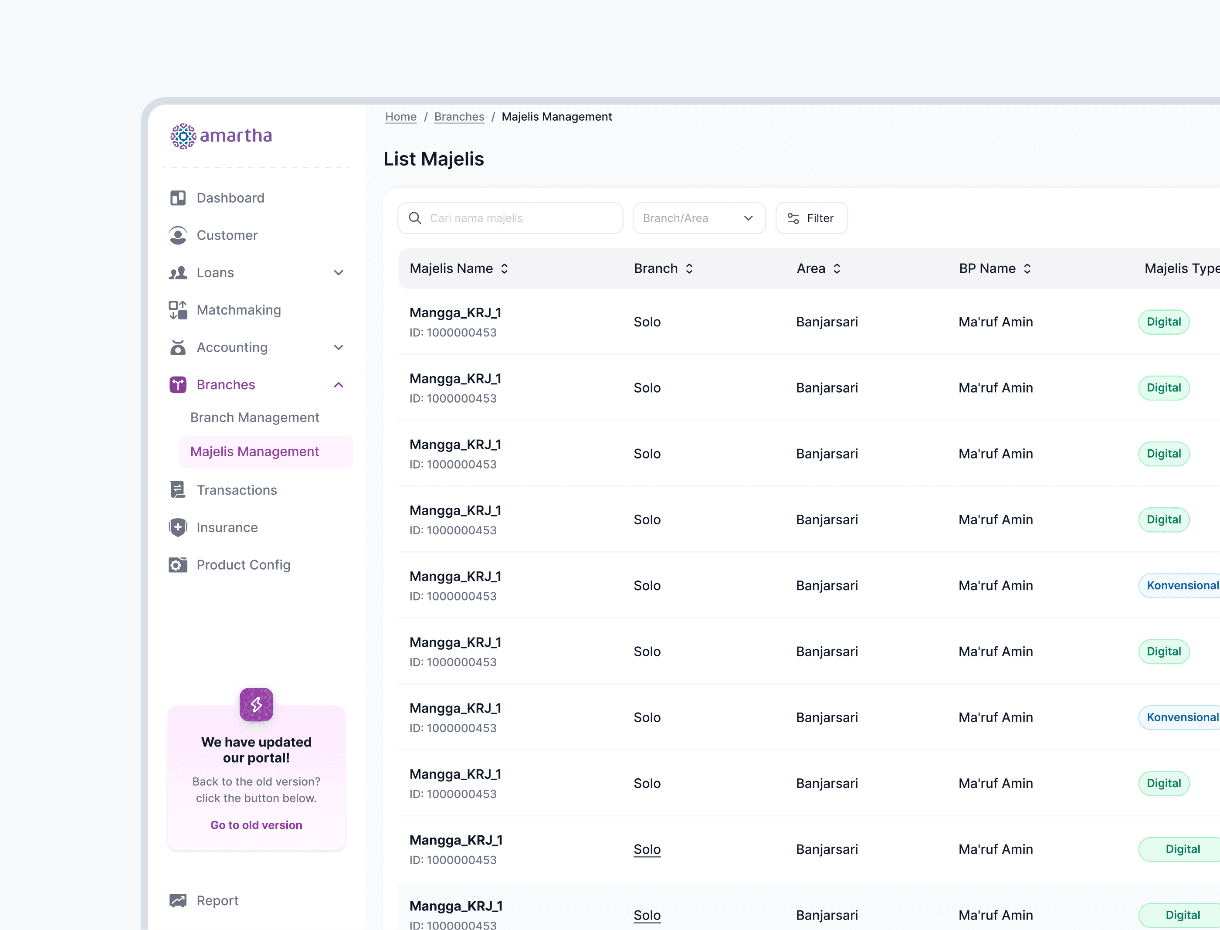Sort table by Majelis Name
This screenshot has width=1220, height=930.
tap(504, 268)
